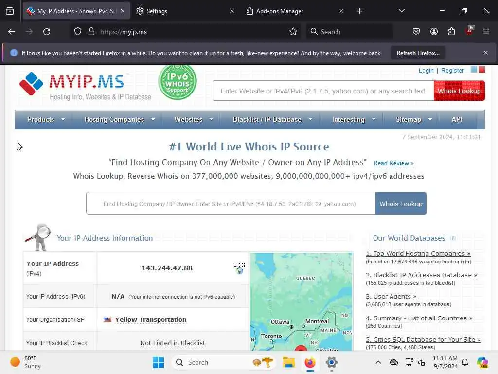Viewport: 498px width, 374px height.
Task: Click the IP address 143.244.47.88
Action: coord(167,268)
